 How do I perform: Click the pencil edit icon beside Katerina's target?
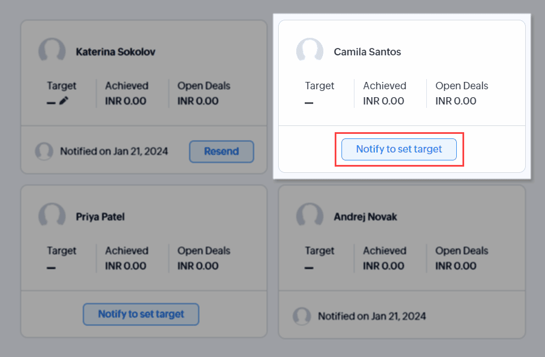[63, 101]
